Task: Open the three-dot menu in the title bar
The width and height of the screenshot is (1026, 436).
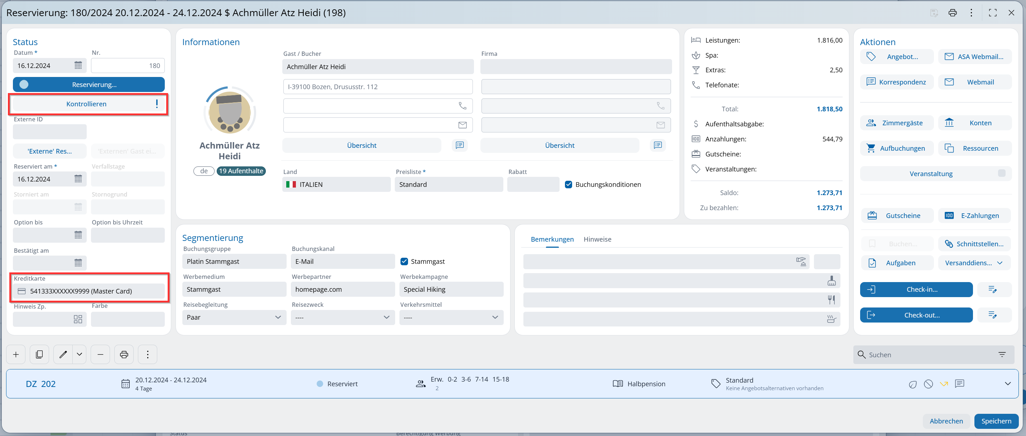Action: click(x=971, y=13)
